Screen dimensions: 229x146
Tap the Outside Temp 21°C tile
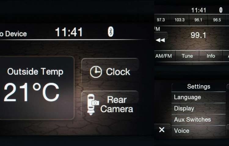37,88
